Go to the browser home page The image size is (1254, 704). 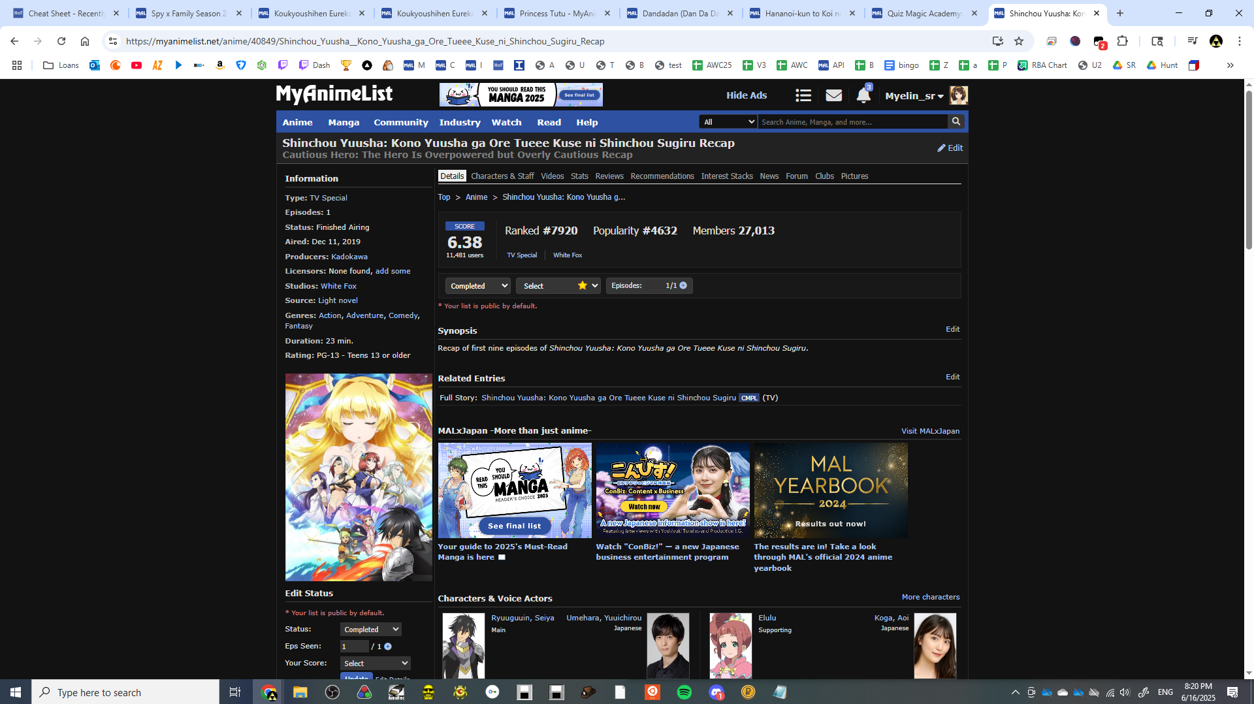click(85, 41)
